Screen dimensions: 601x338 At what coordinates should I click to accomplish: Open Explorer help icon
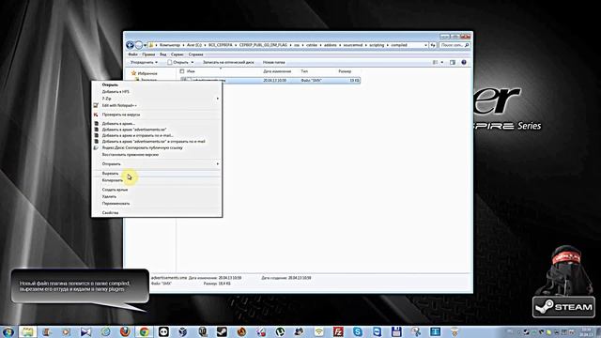pyautogui.click(x=464, y=62)
